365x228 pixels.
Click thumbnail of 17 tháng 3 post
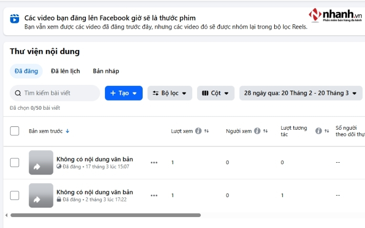(x=41, y=162)
